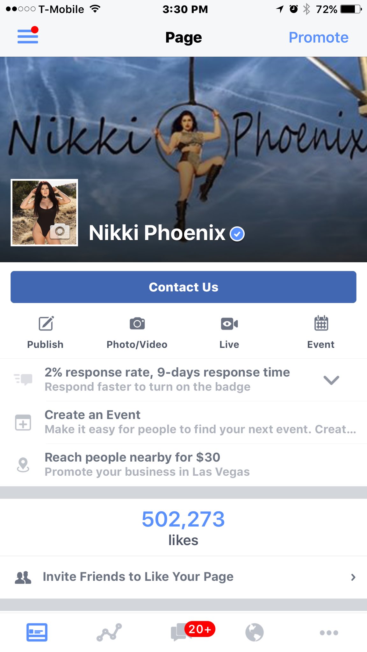367x652 pixels.
Task: Switch to the Page feed tab
Action: [37, 632]
